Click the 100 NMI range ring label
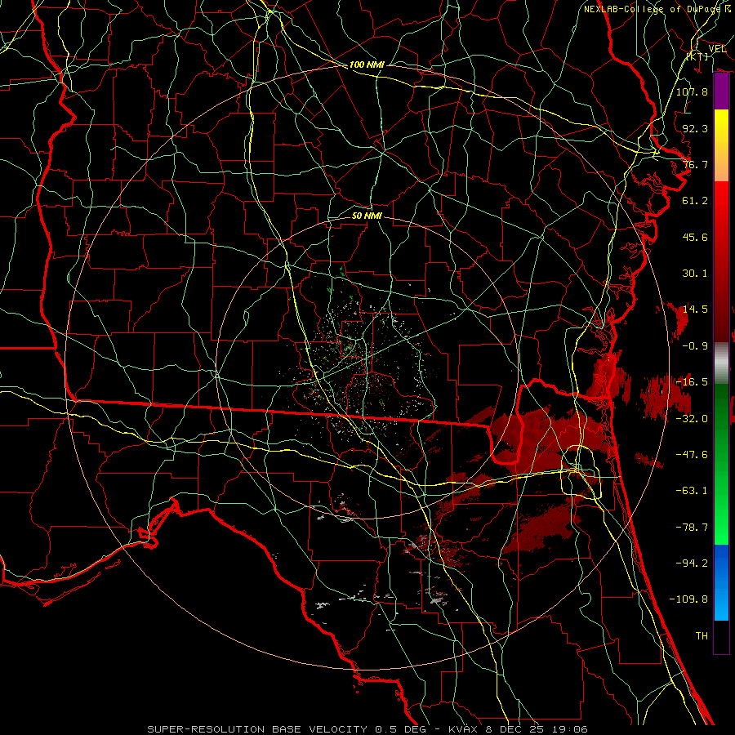735x735 pixels. point(367,65)
